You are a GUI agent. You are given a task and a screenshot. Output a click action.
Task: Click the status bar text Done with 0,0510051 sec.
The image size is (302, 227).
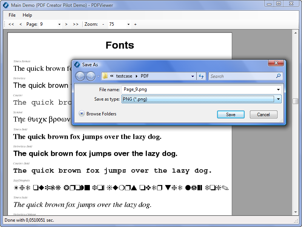(x=29, y=220)
